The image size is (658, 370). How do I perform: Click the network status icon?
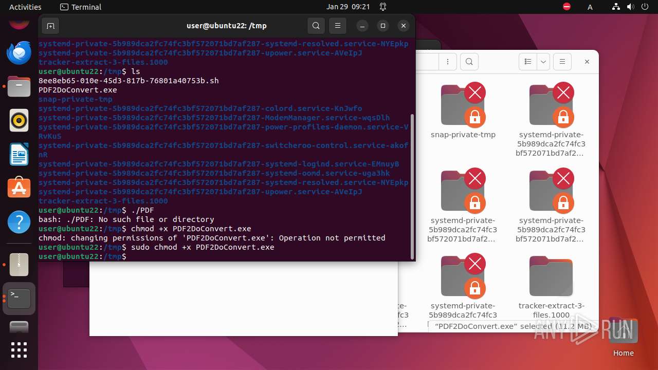tap(616, 7)
